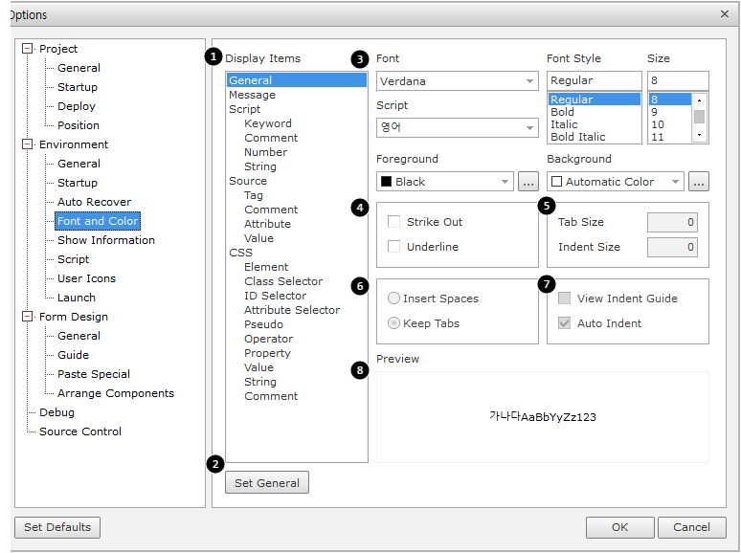Click the Size list scroll-down arrow
This screenshot has width=741, height=553.
(x=699, y=135)
